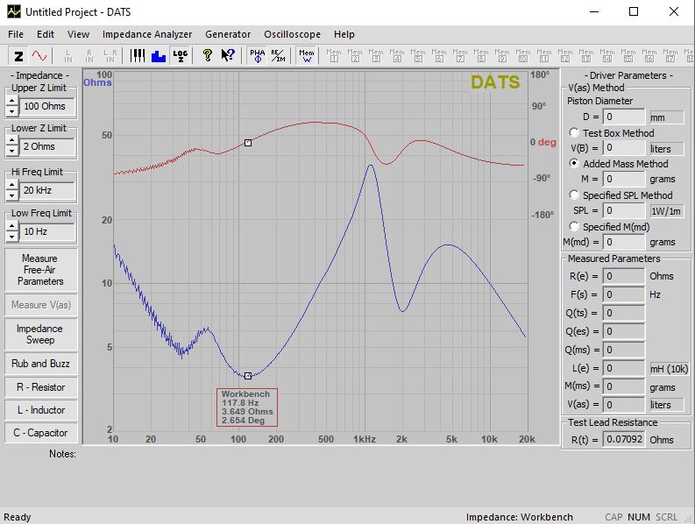Screen dimensions: 695x524
Task: Select the Mem 17 memory slot
Action: click(x=670, y=56)
